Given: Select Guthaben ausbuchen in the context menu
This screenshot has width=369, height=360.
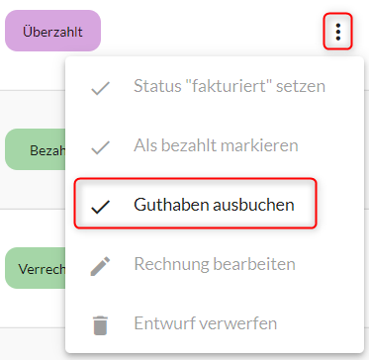Looking at the screenshot, I should (195, 203).
